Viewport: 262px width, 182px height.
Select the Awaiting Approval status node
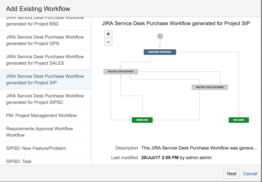click(x=160, y=52)
